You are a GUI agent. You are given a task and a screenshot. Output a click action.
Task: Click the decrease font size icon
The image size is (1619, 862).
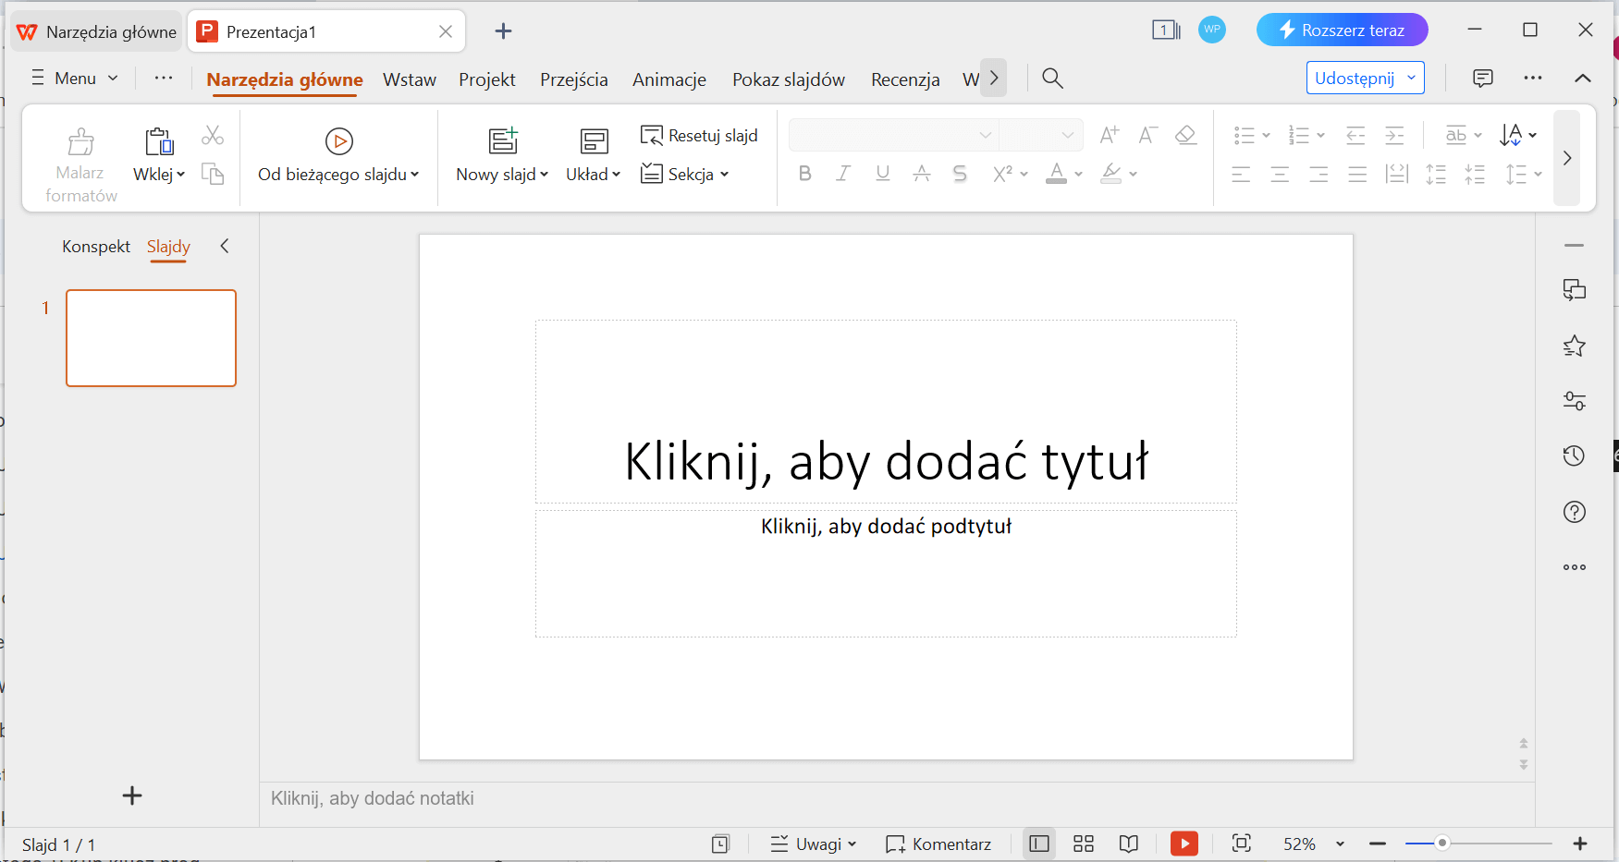coord(1147,135)
